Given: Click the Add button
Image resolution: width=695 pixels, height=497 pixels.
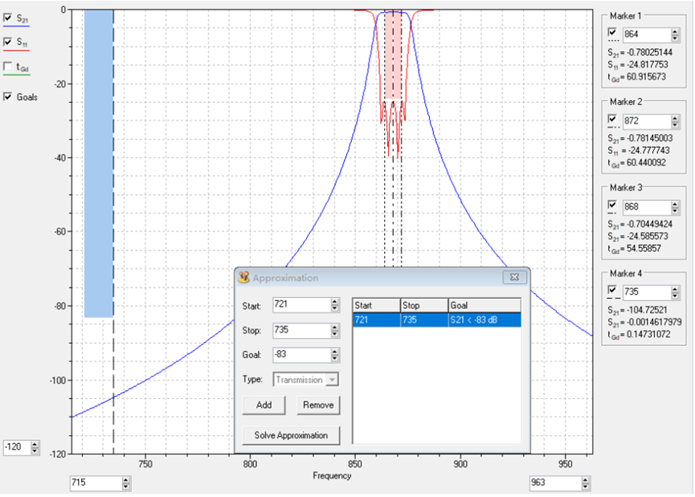Looking at the screenshot, I should 264,405.
